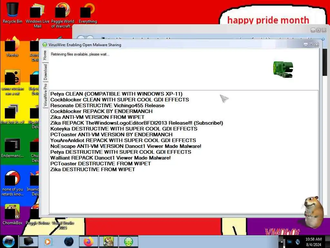The image size is (330, 248).
Task: Show hidden tray icons arrow
Action: tap(282, 242)
